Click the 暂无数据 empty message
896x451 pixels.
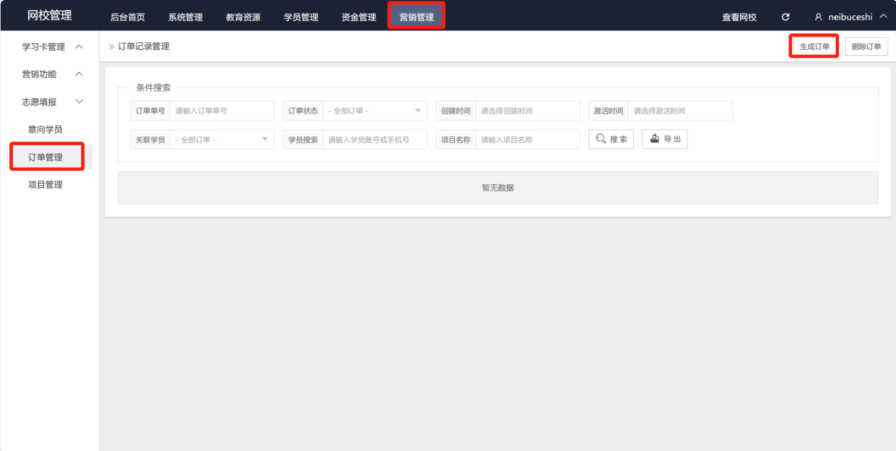(498, 187)
